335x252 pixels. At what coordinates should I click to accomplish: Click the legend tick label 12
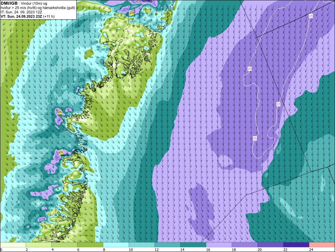pyautogui.click(x=156, y=250)
